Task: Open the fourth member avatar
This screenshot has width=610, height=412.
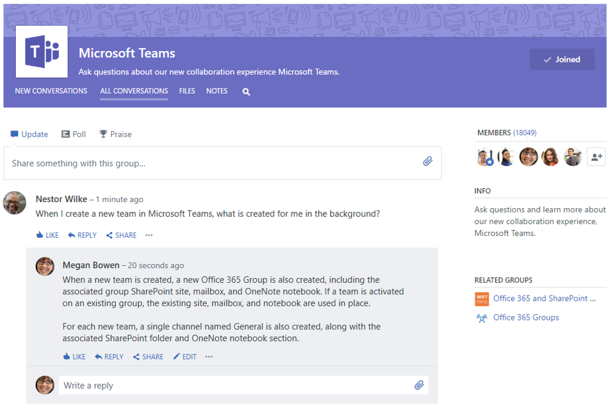Action: [550, 157]
